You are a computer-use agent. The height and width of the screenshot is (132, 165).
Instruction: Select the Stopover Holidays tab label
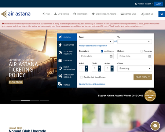[x=68, y=53]
